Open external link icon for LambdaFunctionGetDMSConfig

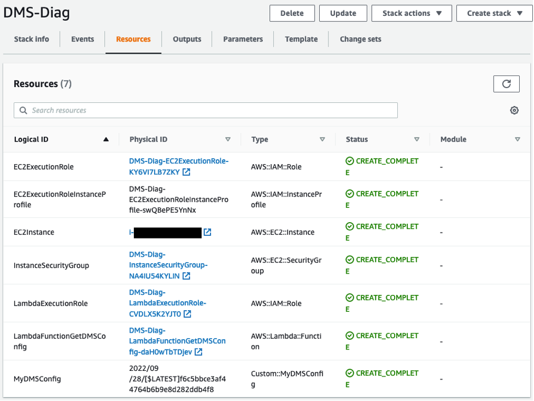[198, 352]
